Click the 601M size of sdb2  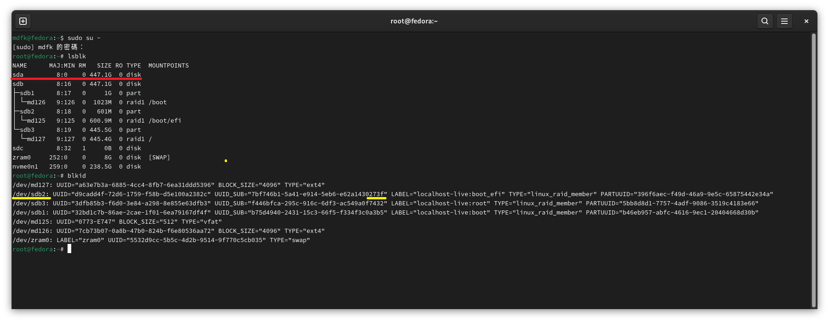(x=104, y=112)
